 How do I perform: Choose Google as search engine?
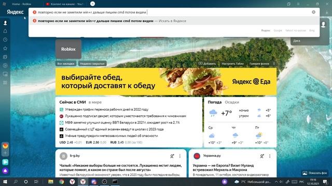[x=278, y=30]
